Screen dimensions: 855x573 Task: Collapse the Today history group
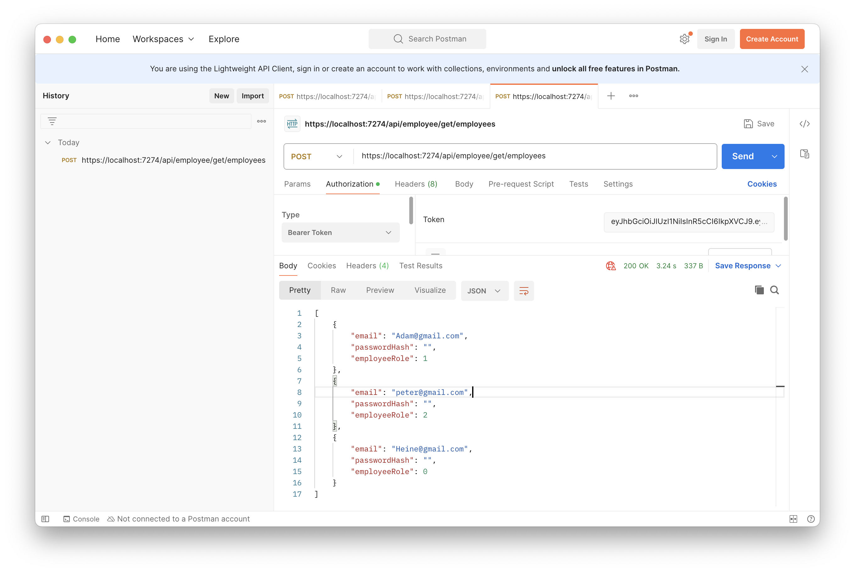(48, 143)
